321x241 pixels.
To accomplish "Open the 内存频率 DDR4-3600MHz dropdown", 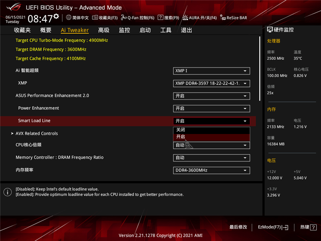I will click(x=211, y=170).
